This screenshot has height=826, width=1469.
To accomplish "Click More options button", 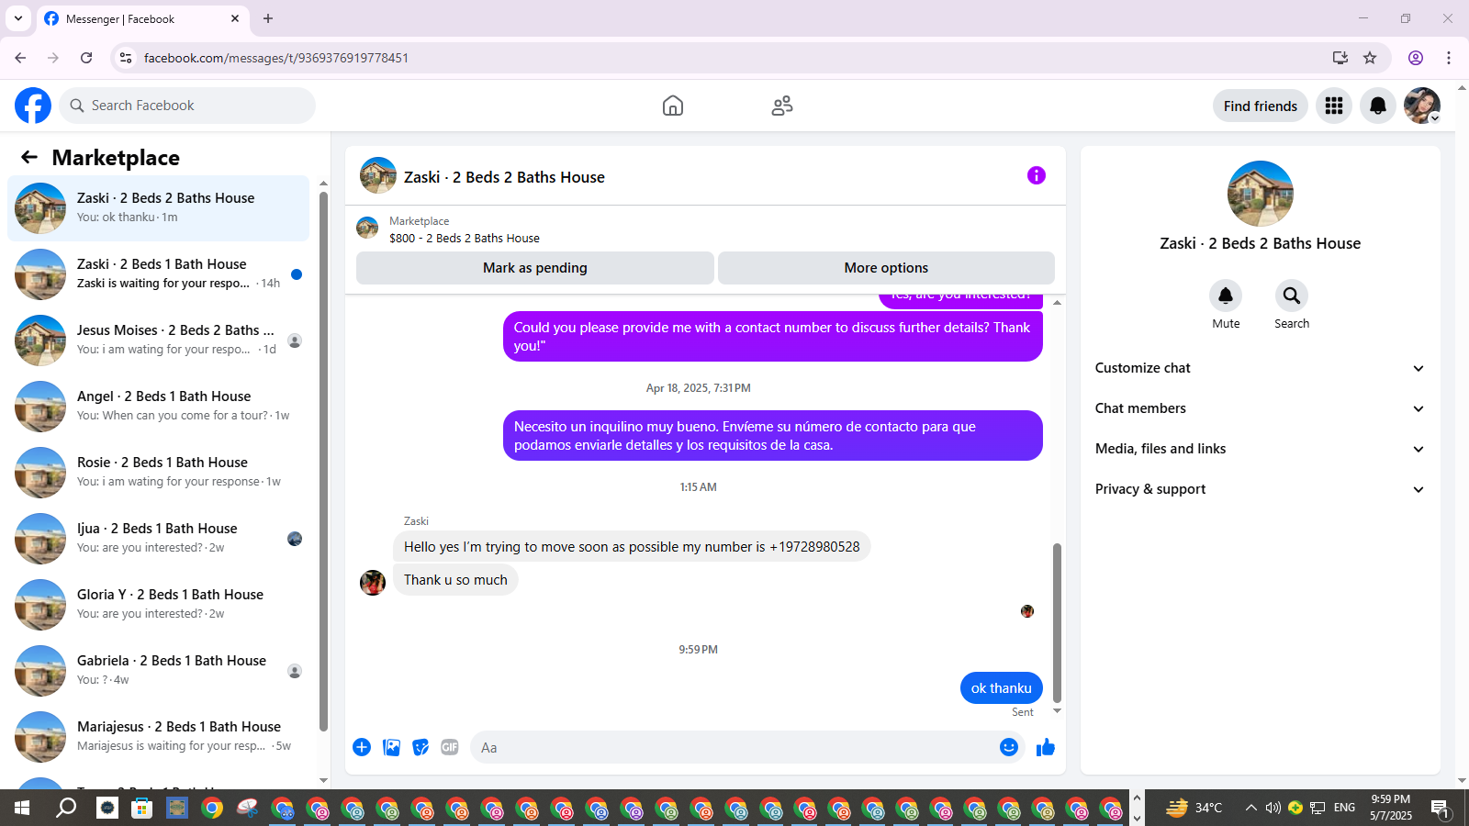I will pyautogui.click(x=886, y=268).
